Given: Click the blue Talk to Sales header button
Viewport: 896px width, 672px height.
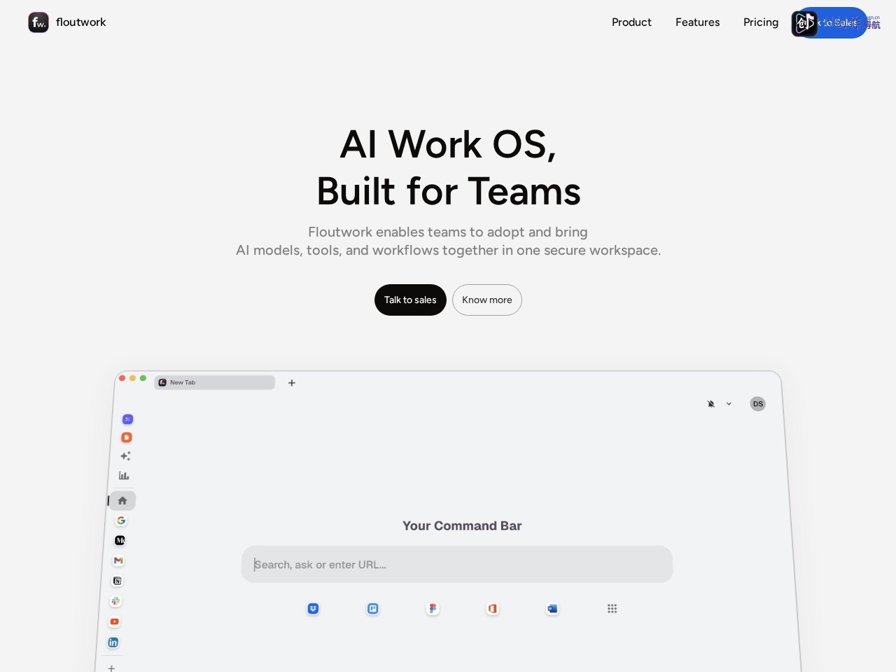Looking at the screenshot, I should (832, 23).
